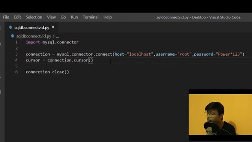Viewport: 252px width, 142px height.
Task: Click sqldbconnectvid.py in the breadcrumb
Action: coord(33,36)
